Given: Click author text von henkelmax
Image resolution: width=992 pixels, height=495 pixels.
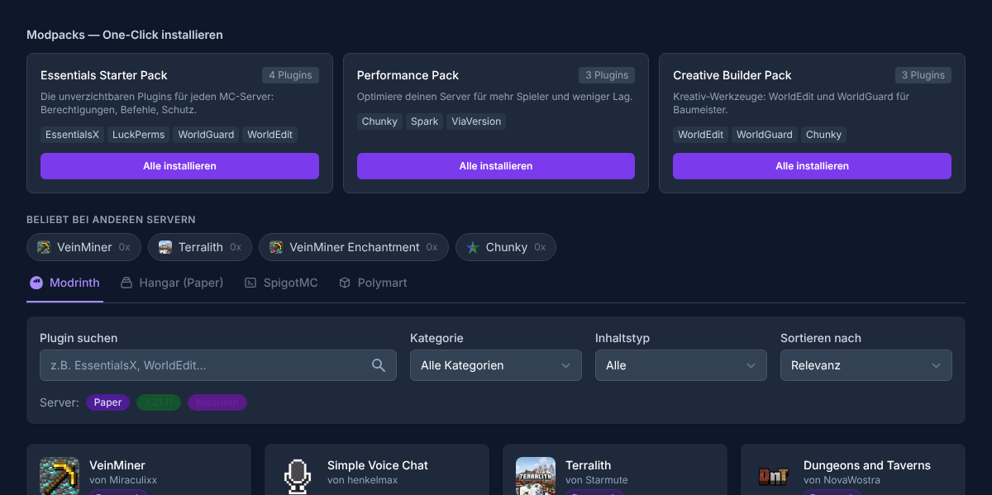Looking at the screenshot, I should (362, 480).
